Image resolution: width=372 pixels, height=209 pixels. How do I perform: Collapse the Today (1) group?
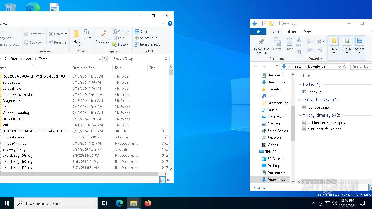[x=300, y=84]
